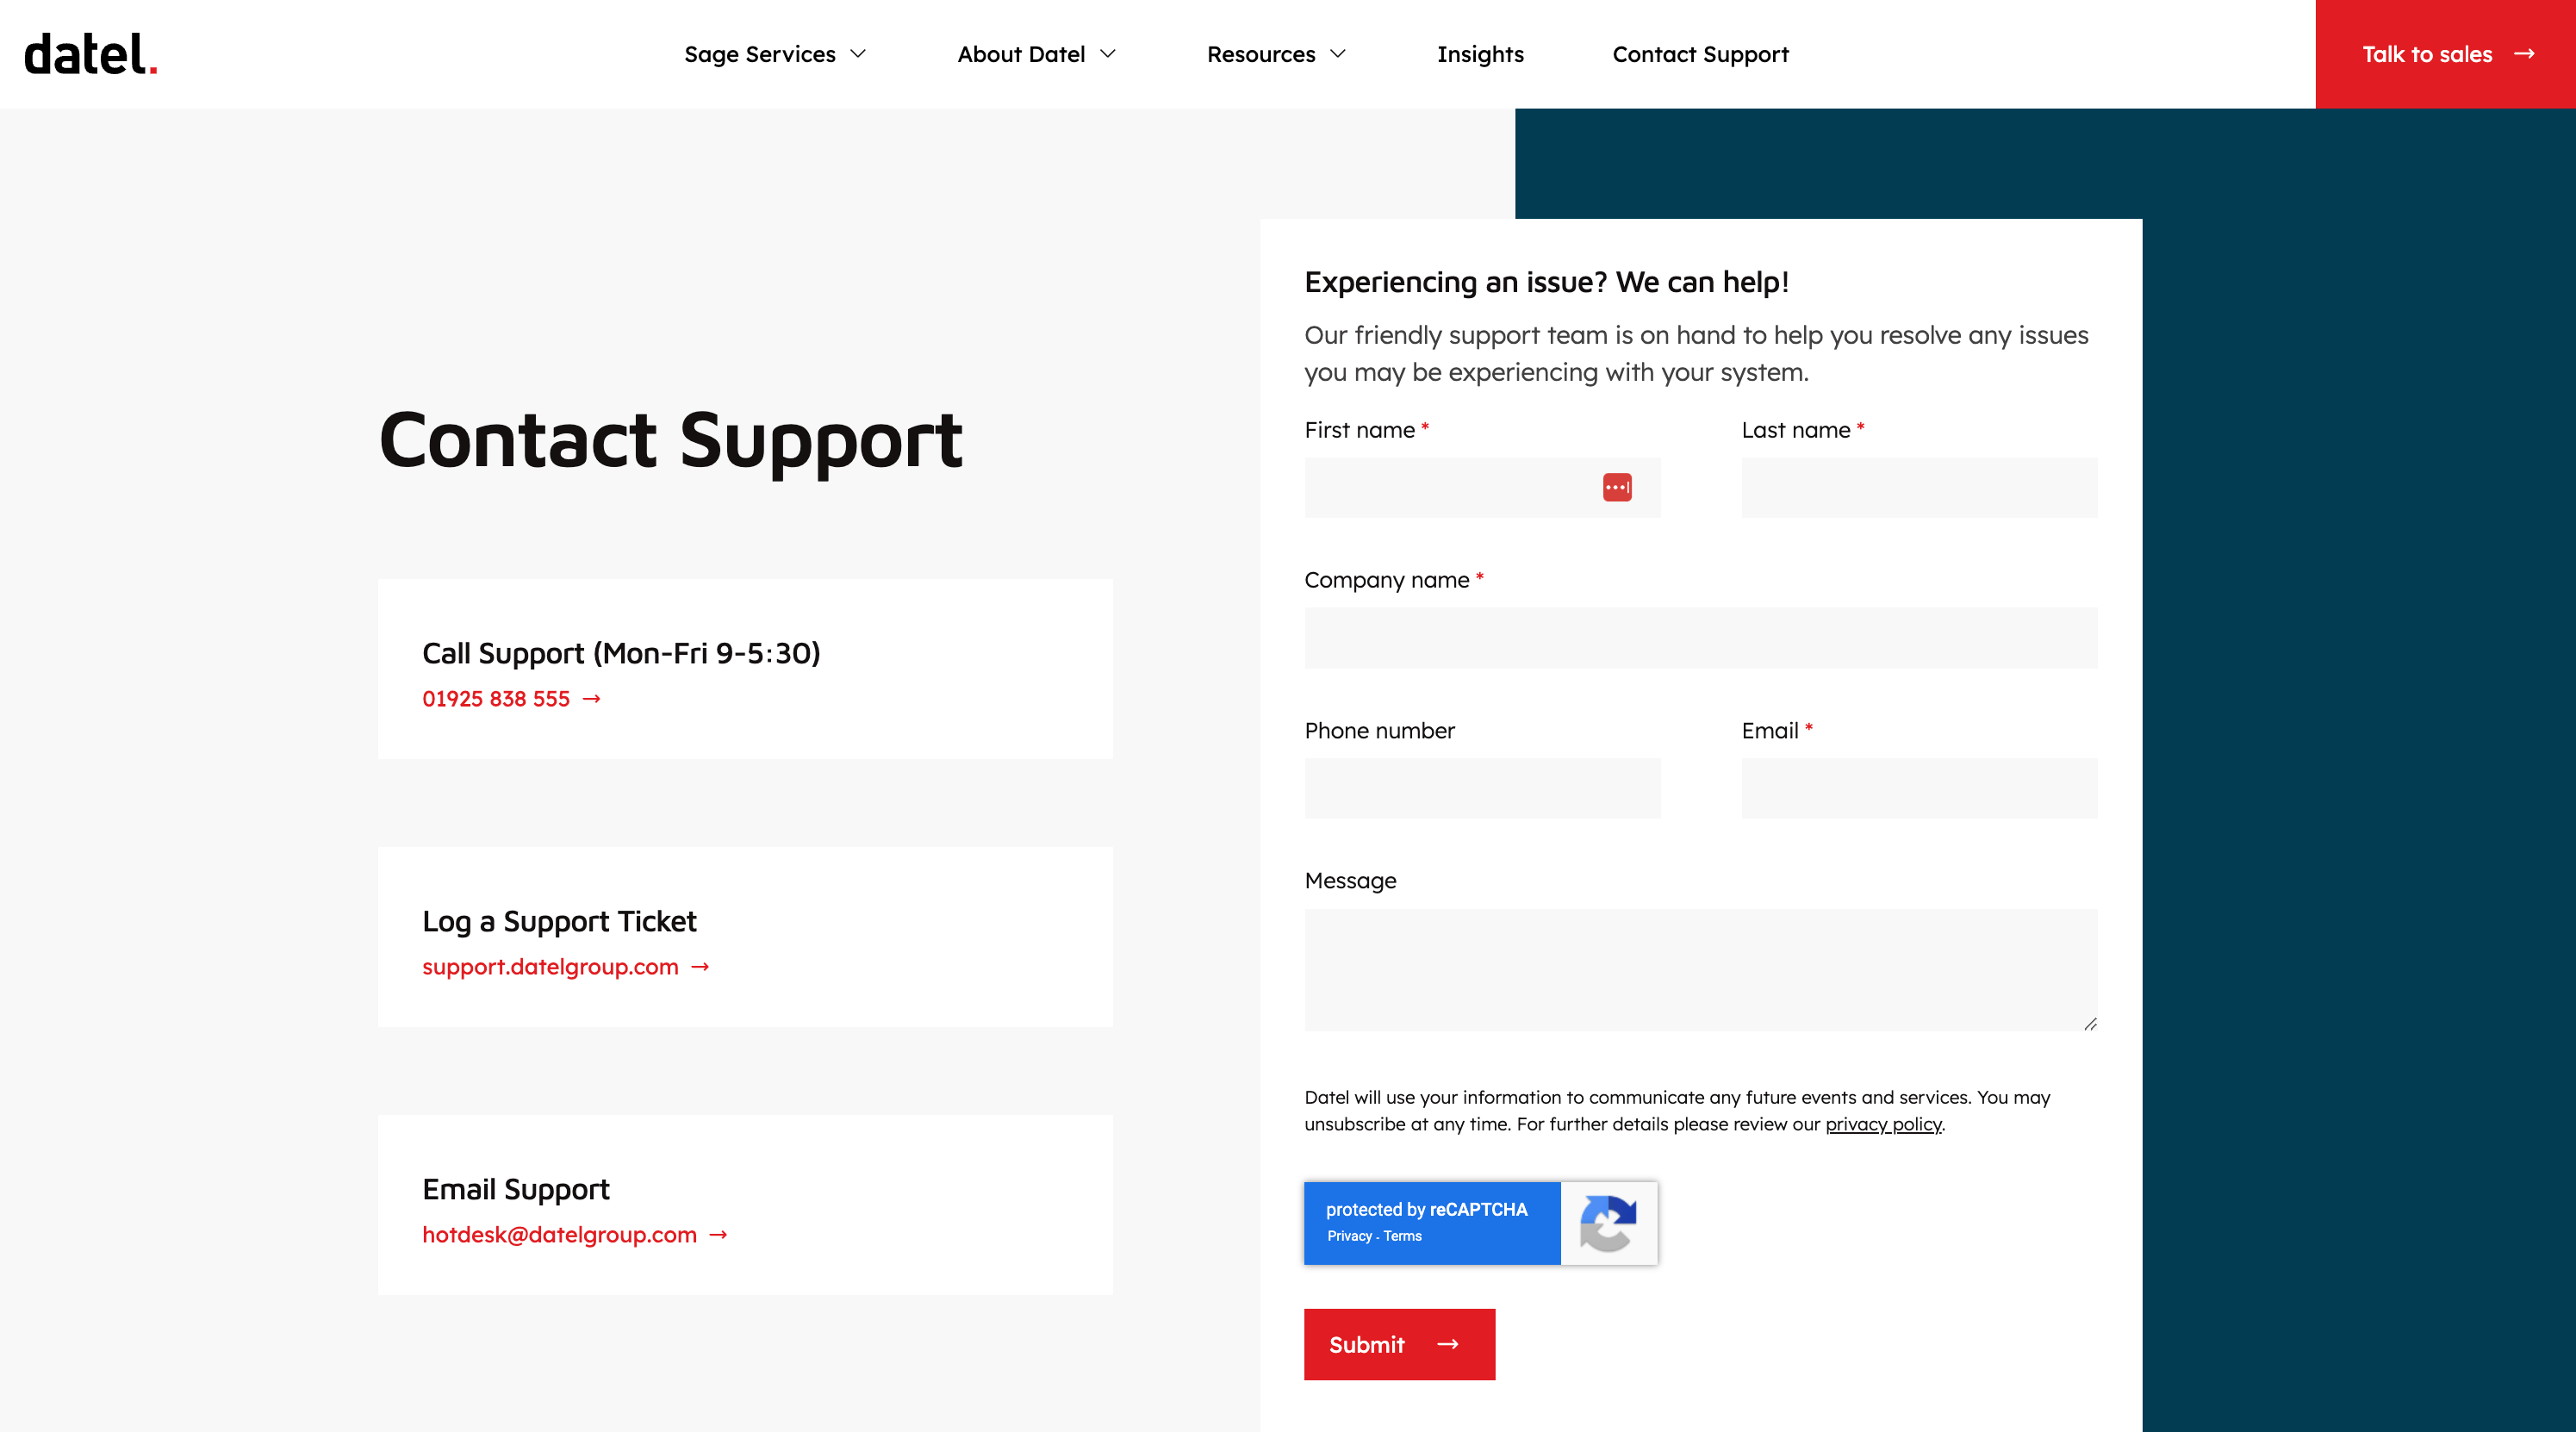Expand the Resources dropdown
This screenshot has width=2576, height=1432.
pyautogui.click(x=1276, y=54)
